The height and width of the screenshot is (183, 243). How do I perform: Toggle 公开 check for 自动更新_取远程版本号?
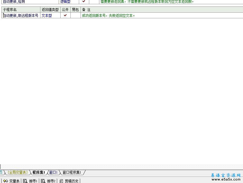point(65,15)
